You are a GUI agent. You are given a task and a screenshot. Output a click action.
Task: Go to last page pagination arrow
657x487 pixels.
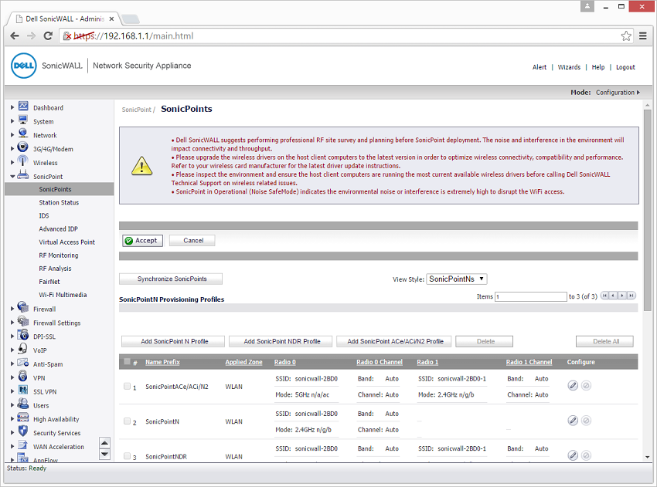[631, 296]
